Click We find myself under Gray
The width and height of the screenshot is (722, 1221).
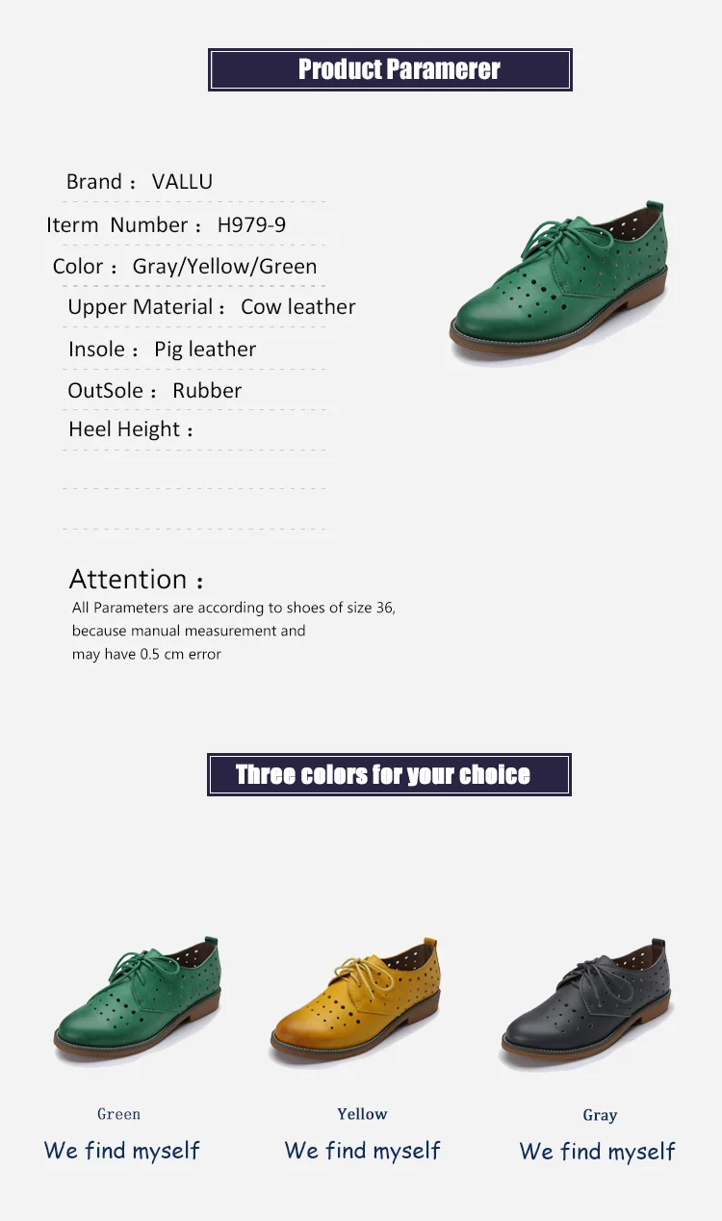pyautogui.click(x=598, y=1151)
